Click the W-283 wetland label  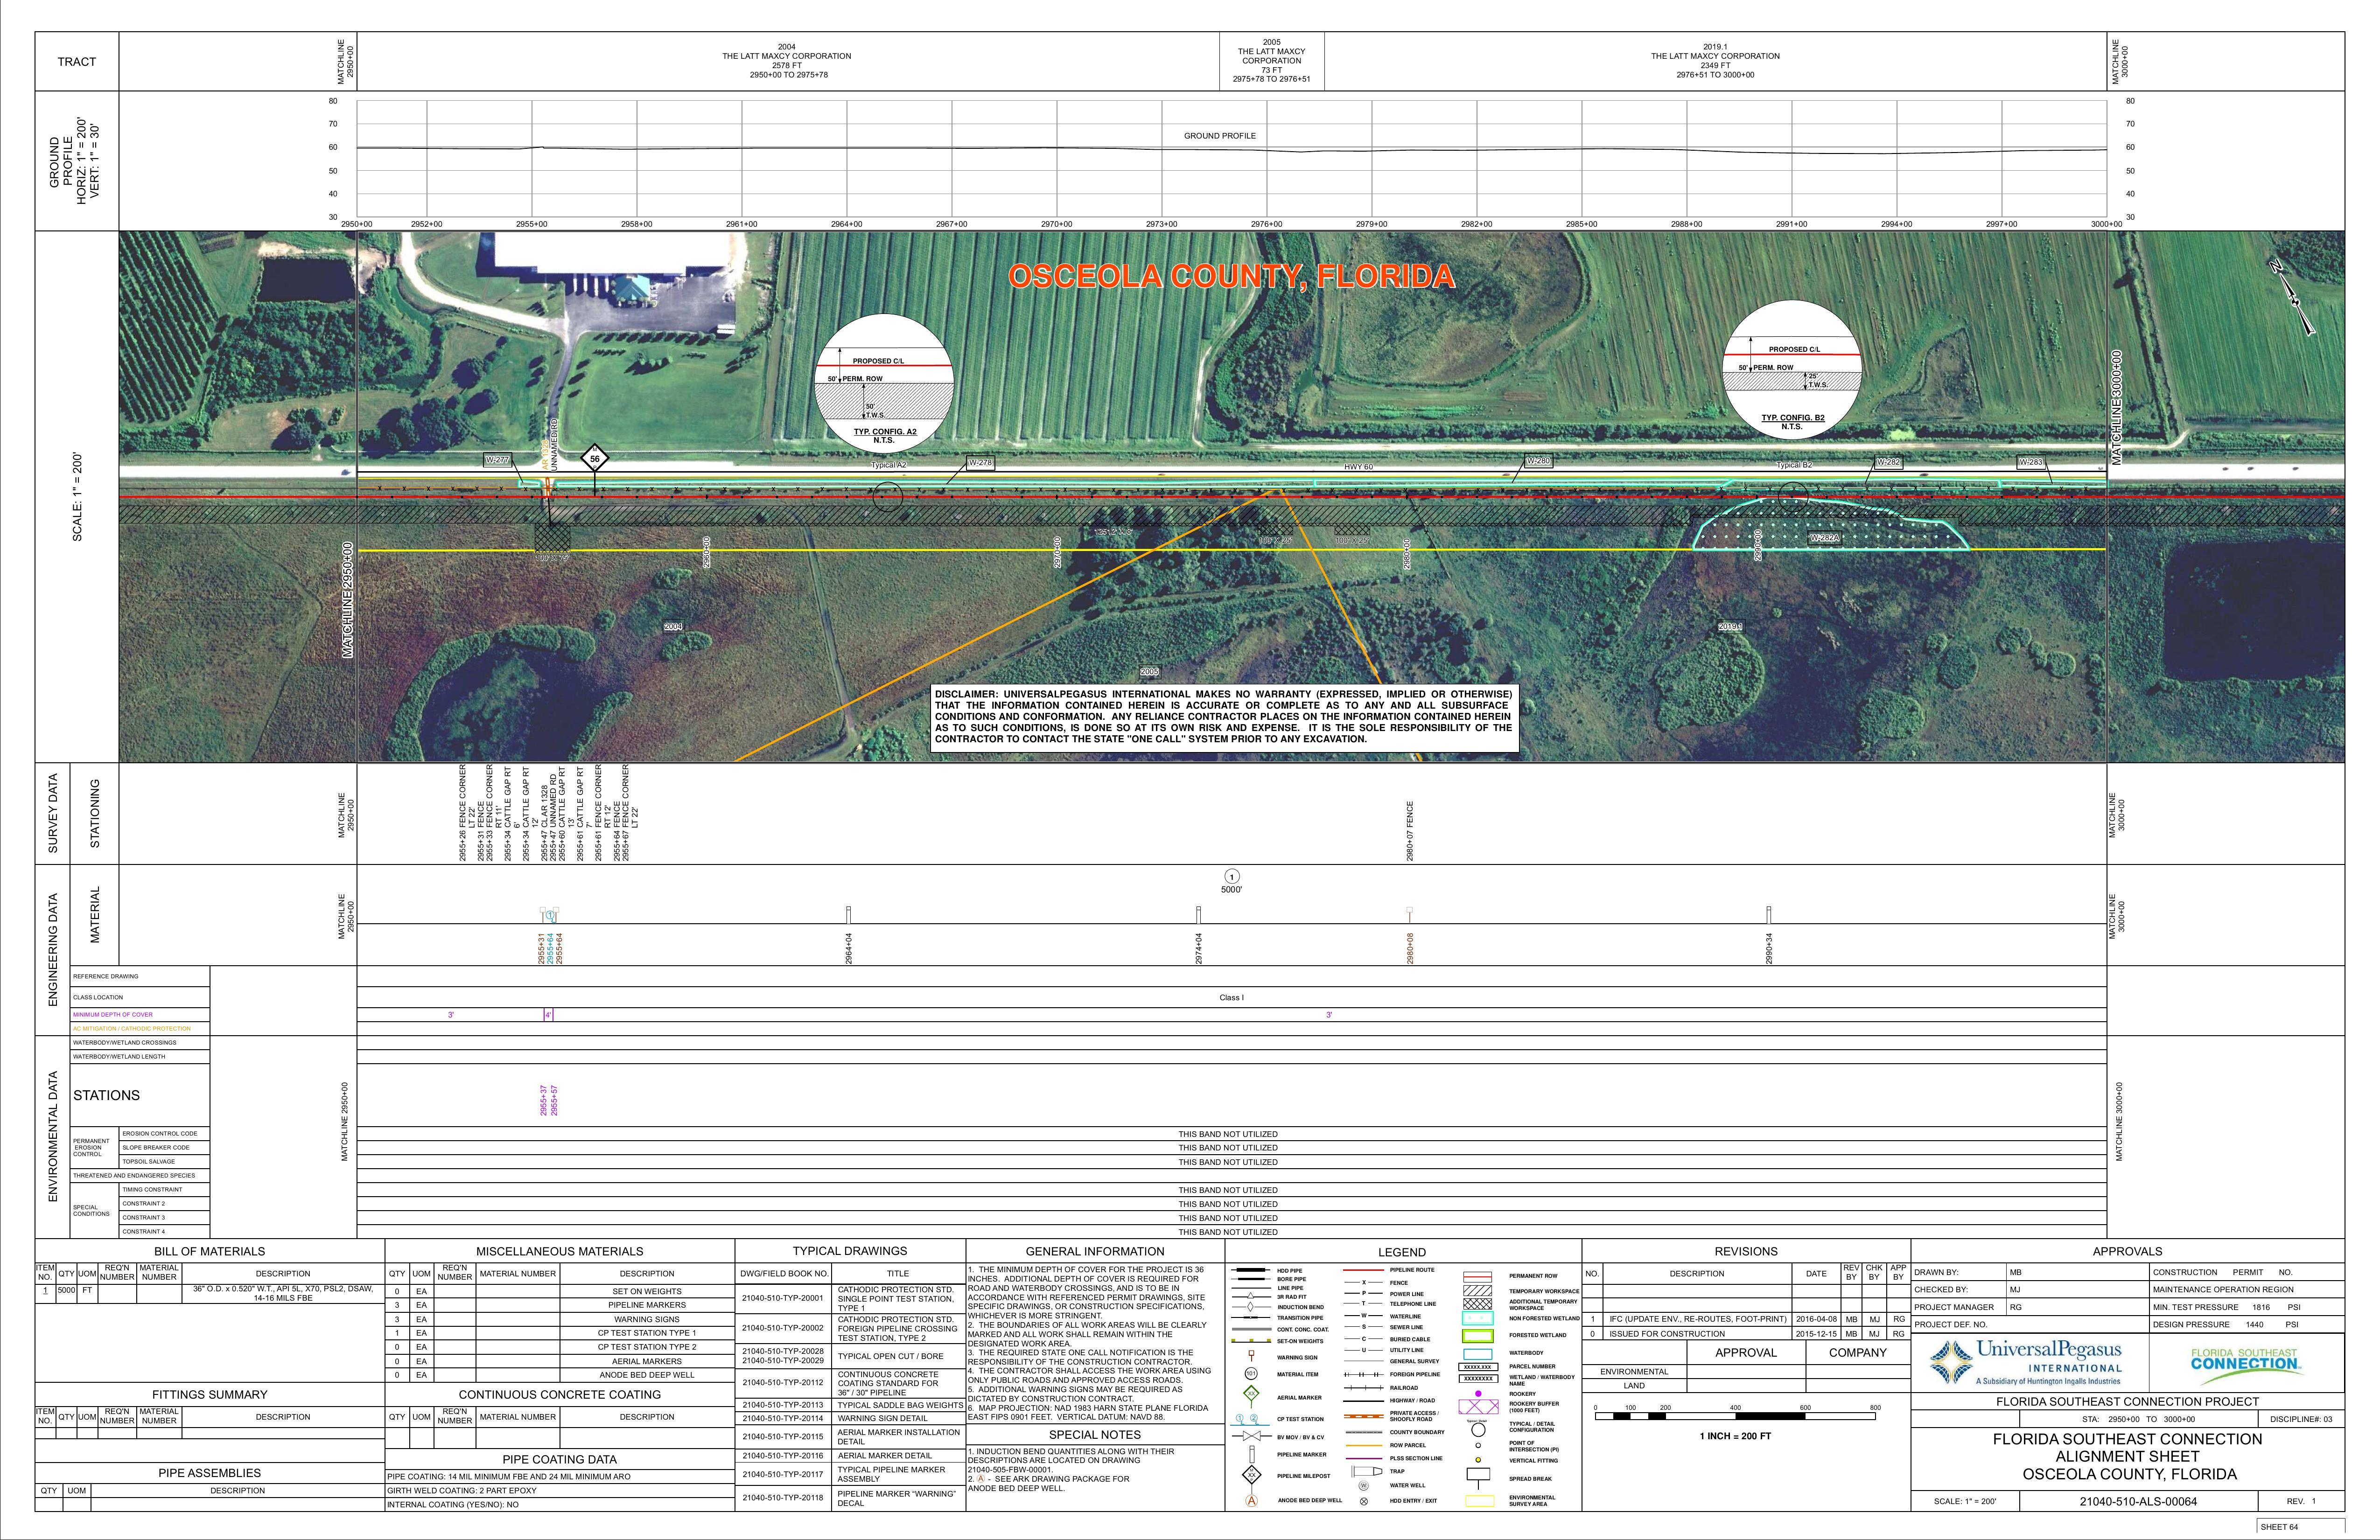click(2031, 462)
